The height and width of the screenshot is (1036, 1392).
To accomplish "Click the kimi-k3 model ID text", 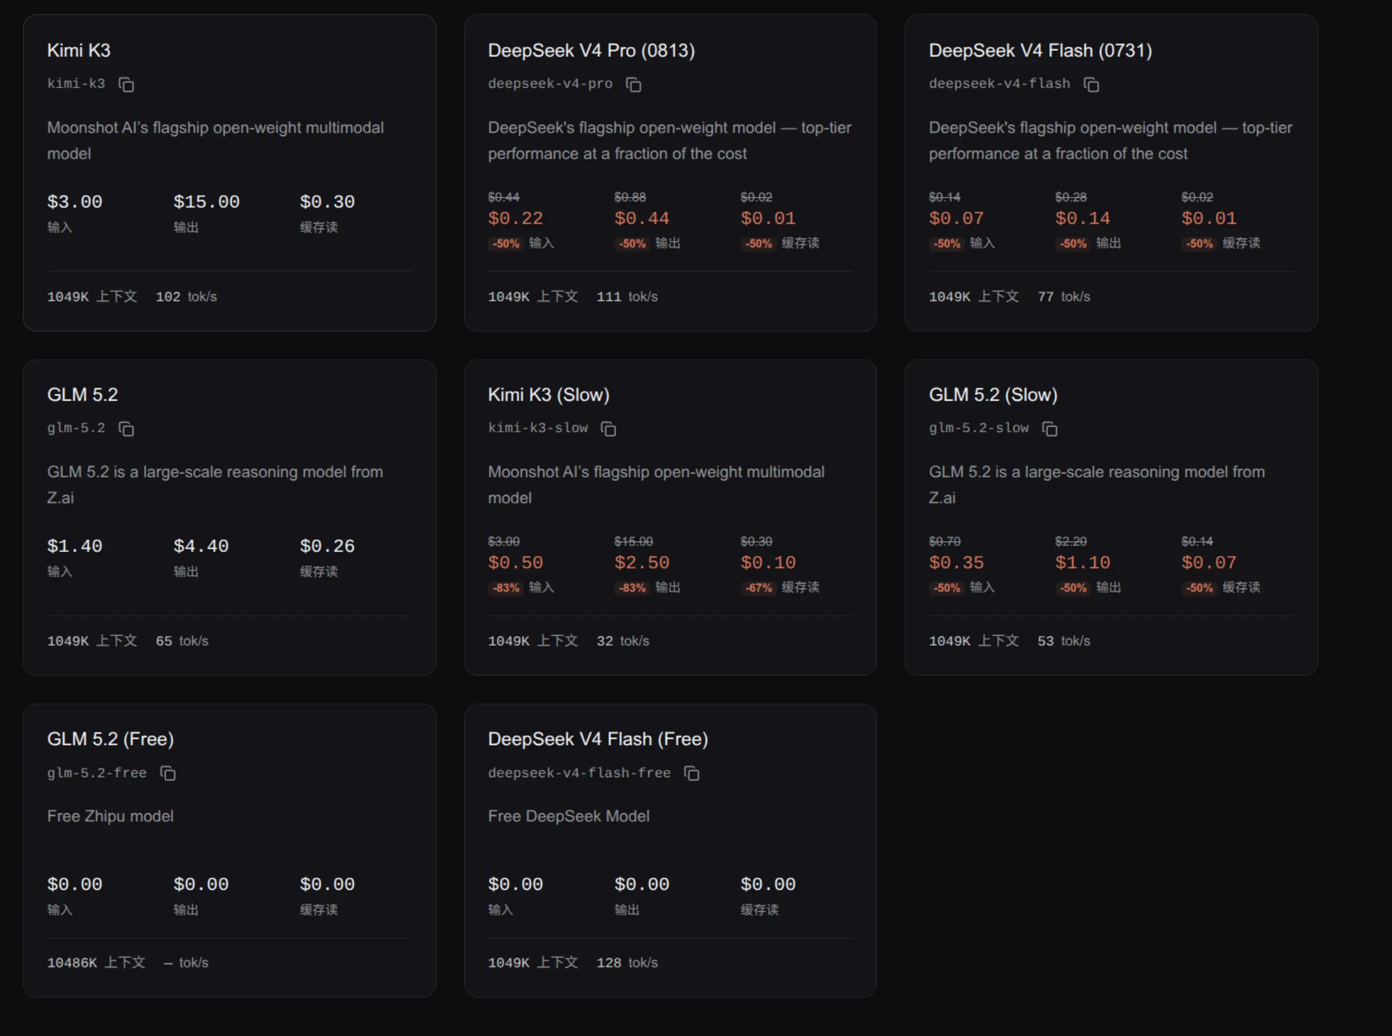I will tap(76, 83).
